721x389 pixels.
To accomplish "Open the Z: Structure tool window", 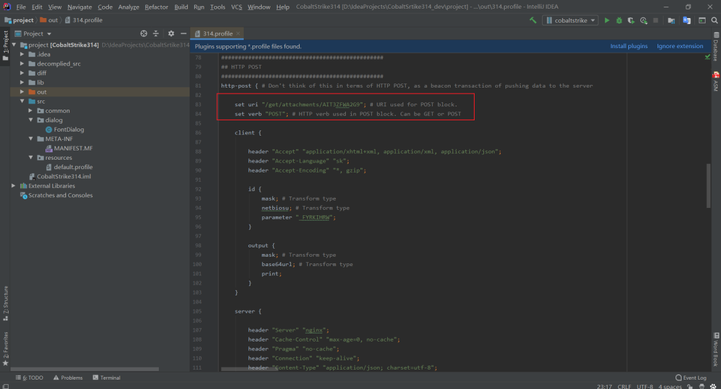I will click(5, 303).
